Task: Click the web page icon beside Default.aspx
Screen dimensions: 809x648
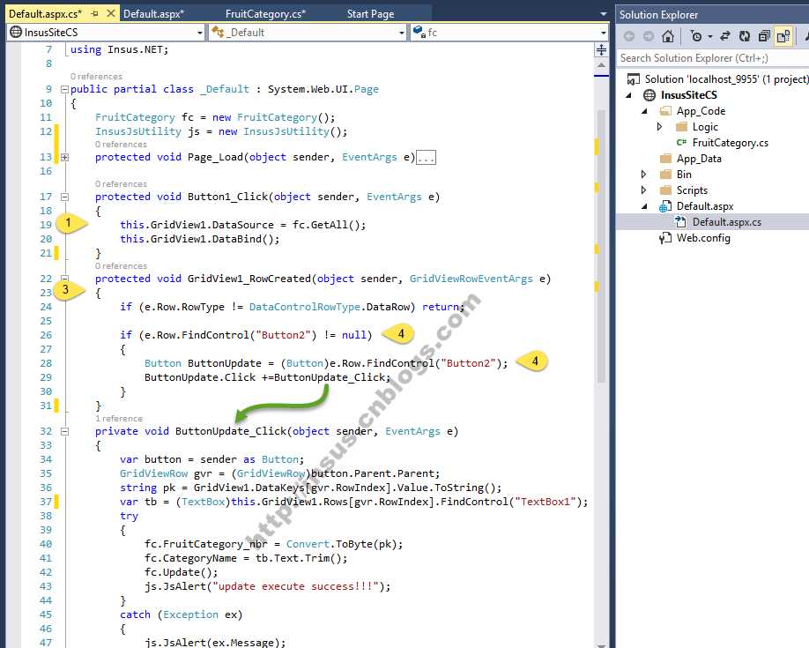Action: [665, 206]
